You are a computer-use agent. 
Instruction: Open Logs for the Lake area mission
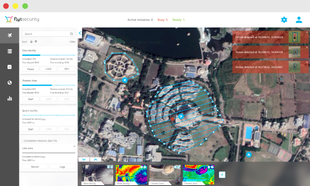[x=62, y=167]
